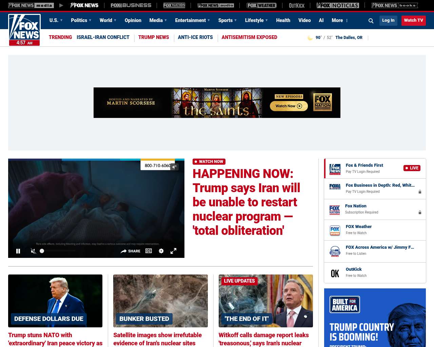This screenshot has height=347, width=434.
Task: Open the Video section
Action: pyautogui.click(x=304, y=20)
